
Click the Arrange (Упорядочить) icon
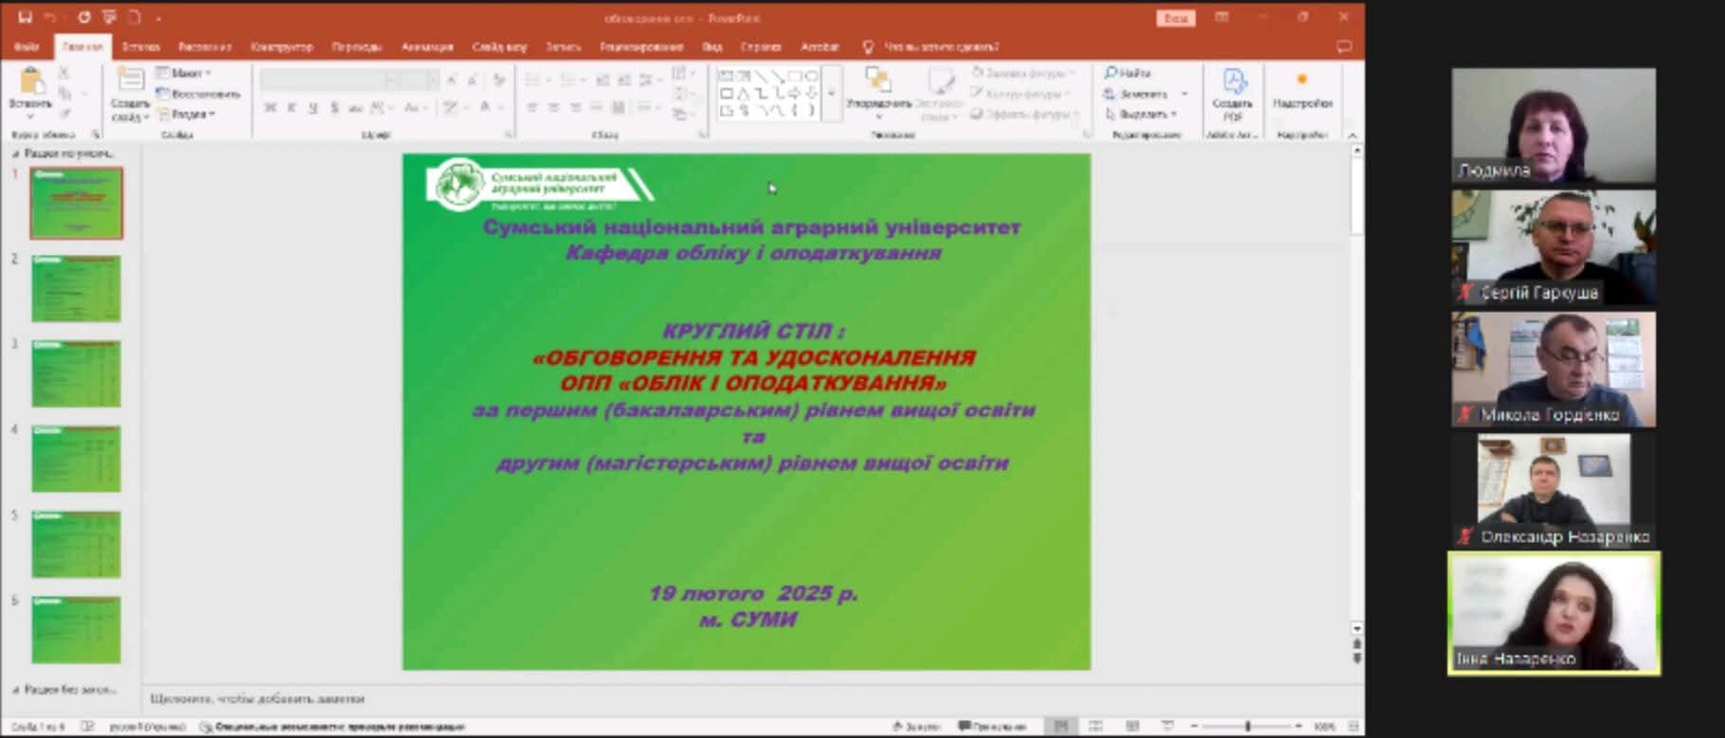[878, 82]
